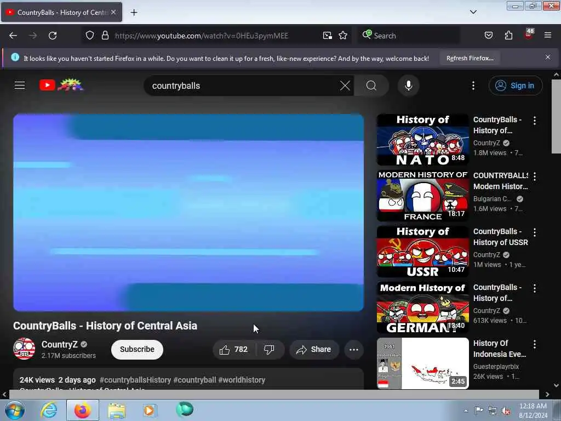This screenshot has height=421, width=561.
Task: Open the #worldhistory hashtag
Action: [242, 380]
